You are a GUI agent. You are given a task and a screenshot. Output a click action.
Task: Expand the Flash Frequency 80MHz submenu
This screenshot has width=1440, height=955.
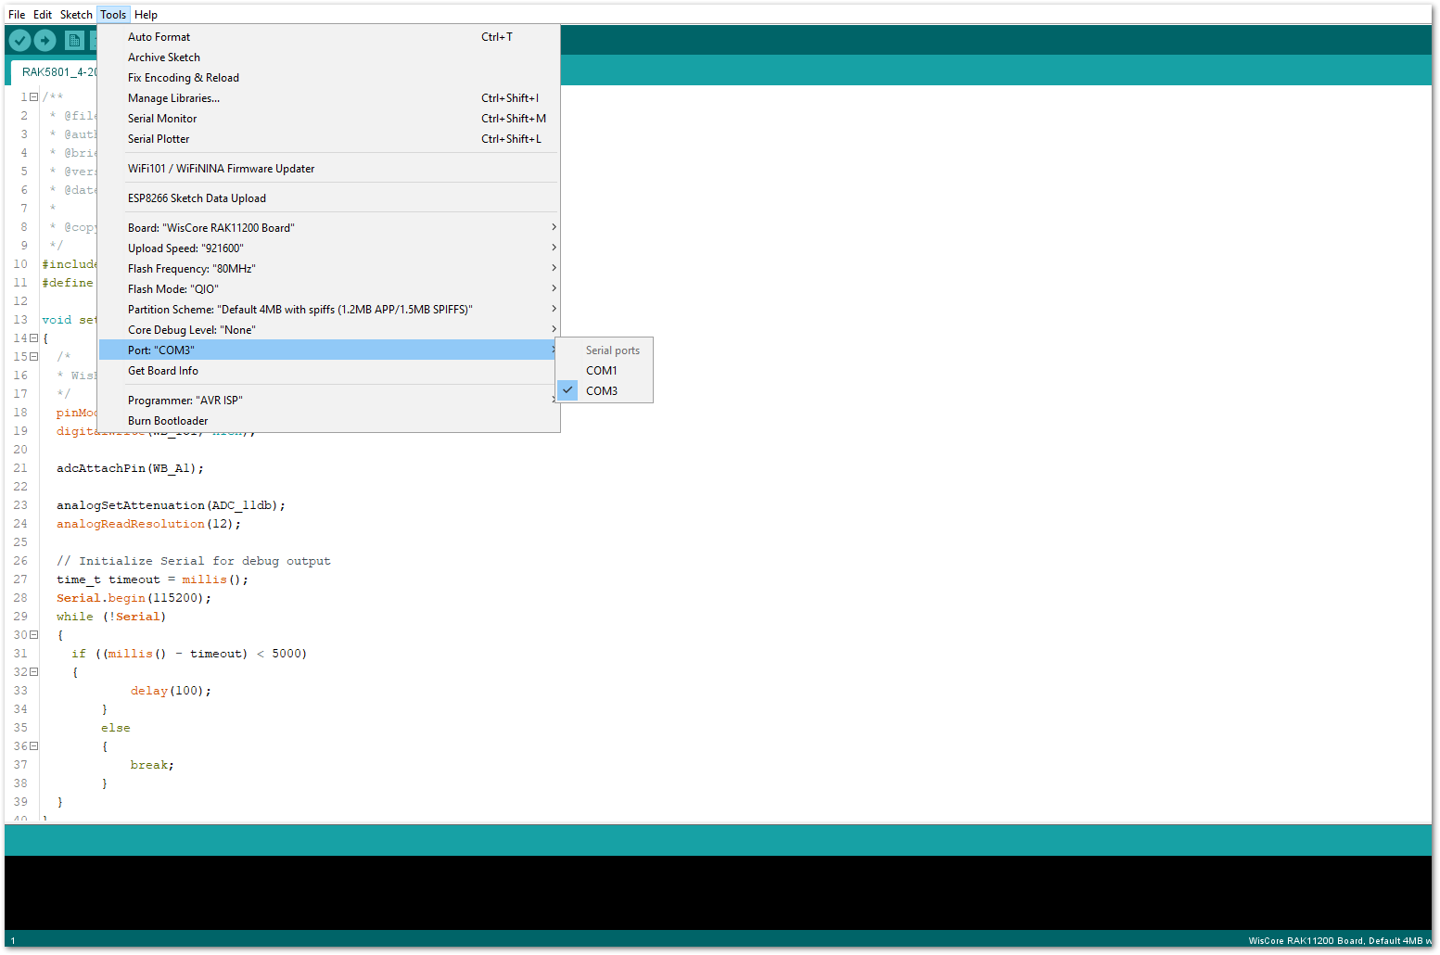(329, 269)
